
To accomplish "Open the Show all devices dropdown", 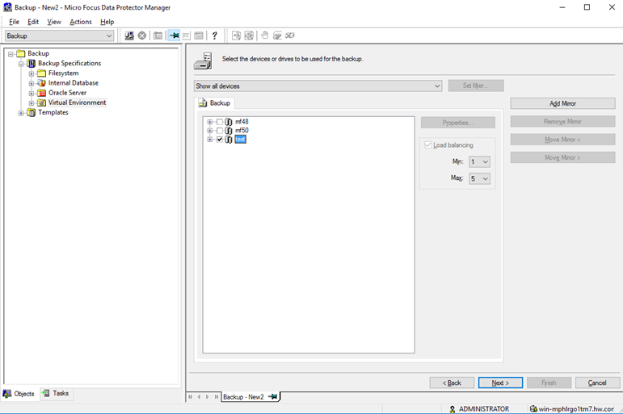I will pyautogui.click(x=318, y=86).
